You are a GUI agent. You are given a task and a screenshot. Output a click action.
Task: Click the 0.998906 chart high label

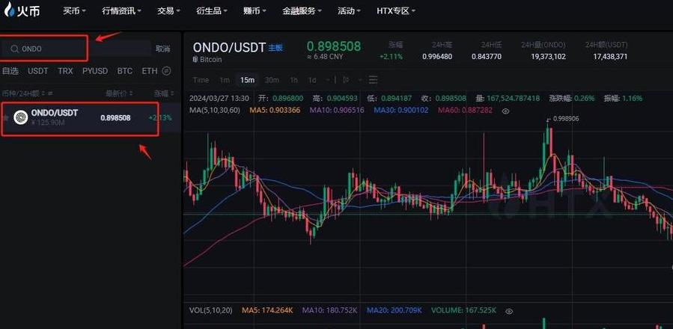pyautogui.click(x=566, y=119)
